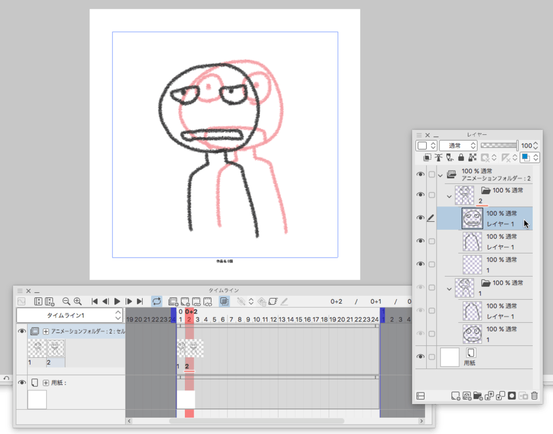Zoom out the timeline view
553x434 pixels.
click(66, 301)
